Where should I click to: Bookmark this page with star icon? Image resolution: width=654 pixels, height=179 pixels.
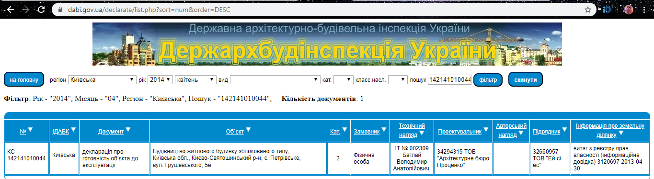click(588, 9)
